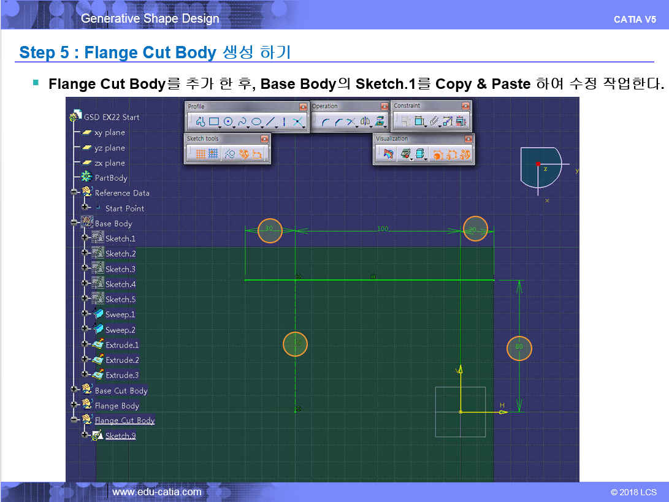Click the Spline tool in Profile toolbar
Screen dimensions: 669x502
tap(242, 122)
